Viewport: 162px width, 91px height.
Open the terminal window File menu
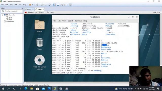point(54,21)
